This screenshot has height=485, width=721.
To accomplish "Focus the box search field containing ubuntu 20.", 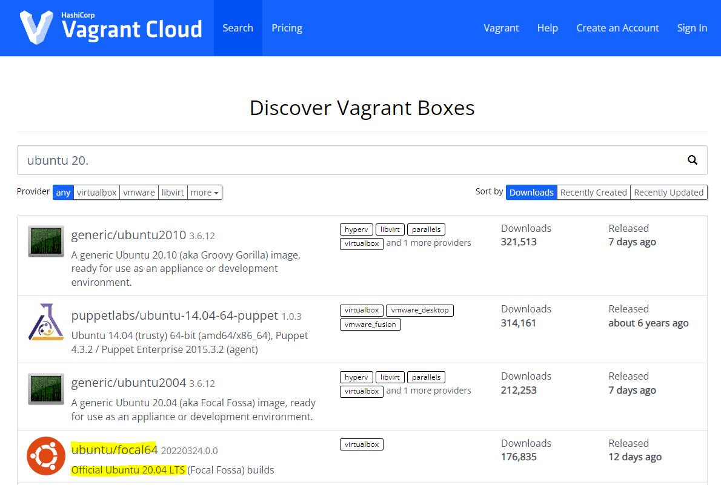I will pyautogui.click(x=362, y=160).
